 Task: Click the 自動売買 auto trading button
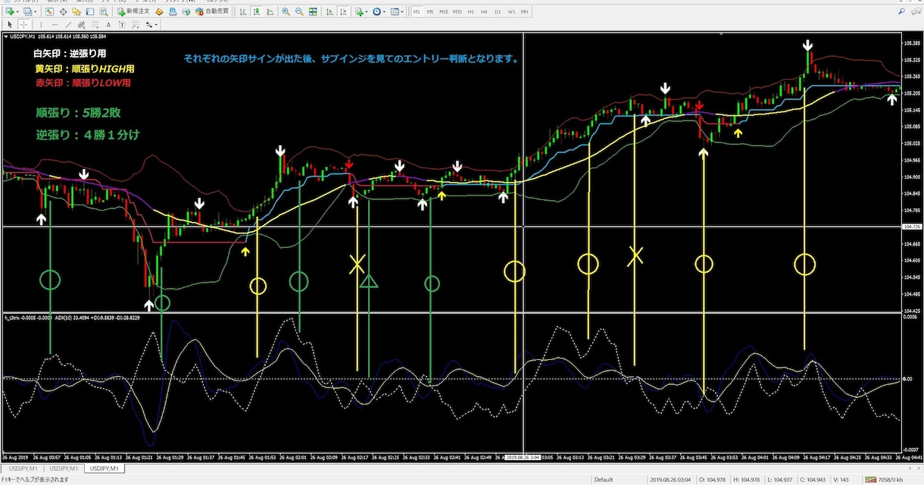(x=212, y=11)
